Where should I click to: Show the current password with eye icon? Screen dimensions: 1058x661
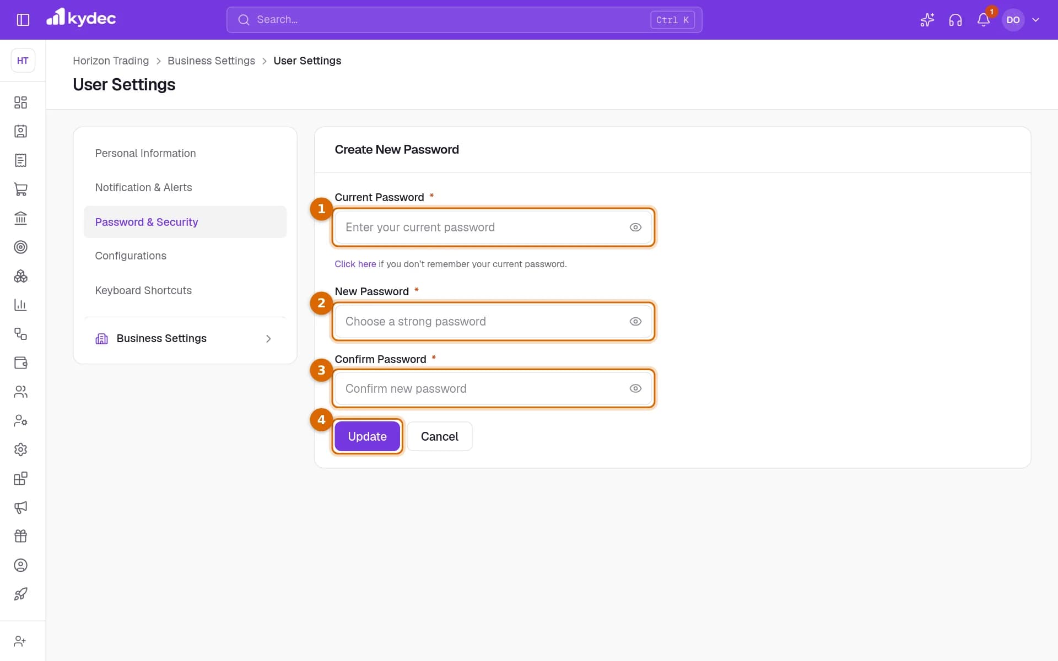click(x=635, y=227)
